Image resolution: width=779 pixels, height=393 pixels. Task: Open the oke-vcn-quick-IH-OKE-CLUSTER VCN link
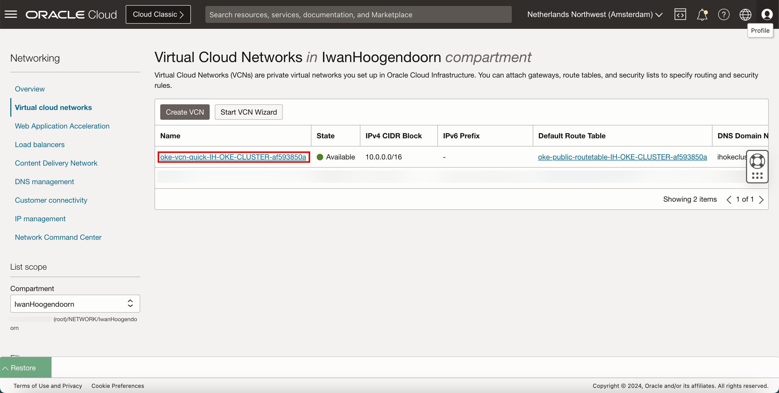(233, 157)
